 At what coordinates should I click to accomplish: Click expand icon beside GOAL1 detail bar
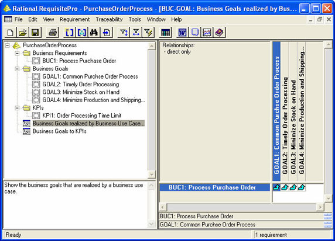[x=328, y=225]
